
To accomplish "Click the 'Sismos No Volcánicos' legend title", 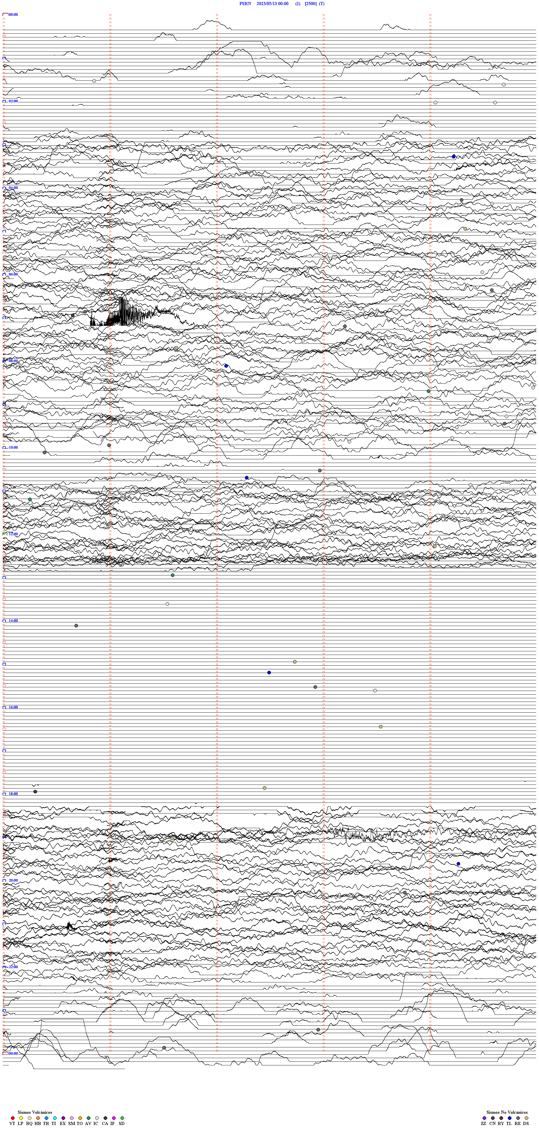I will [507, 1112].
